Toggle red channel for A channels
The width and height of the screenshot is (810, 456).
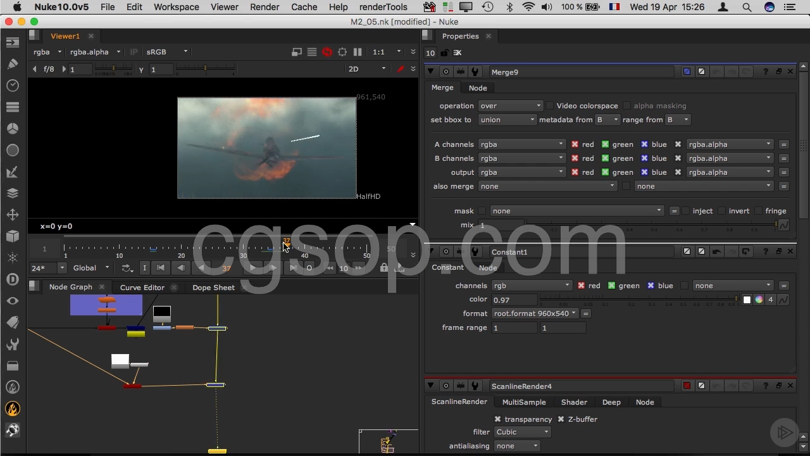[x=575, y=144]
